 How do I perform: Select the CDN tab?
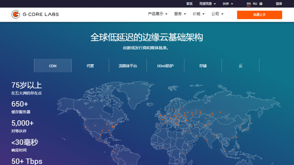click(53, 66)
